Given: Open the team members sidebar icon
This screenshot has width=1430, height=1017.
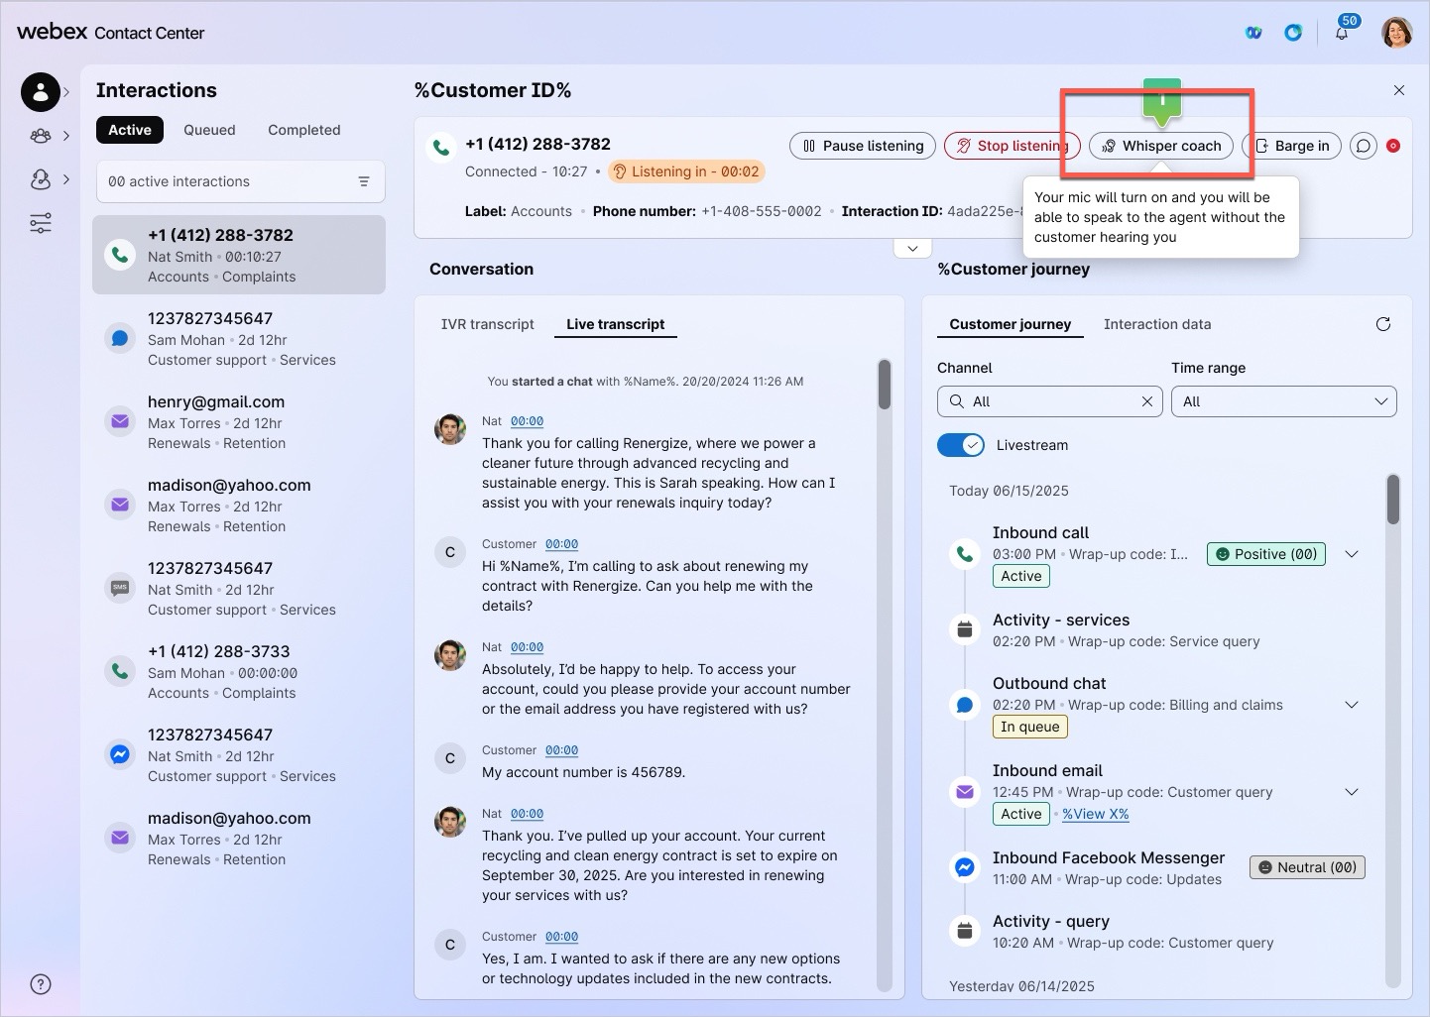Looking at the screenshot, I should [41, 136].
